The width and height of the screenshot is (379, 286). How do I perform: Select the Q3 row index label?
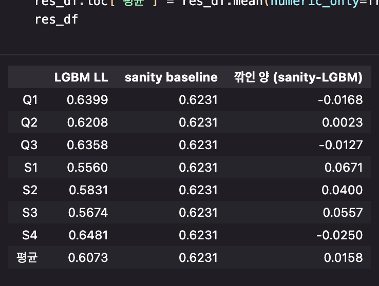coord(29,145)
